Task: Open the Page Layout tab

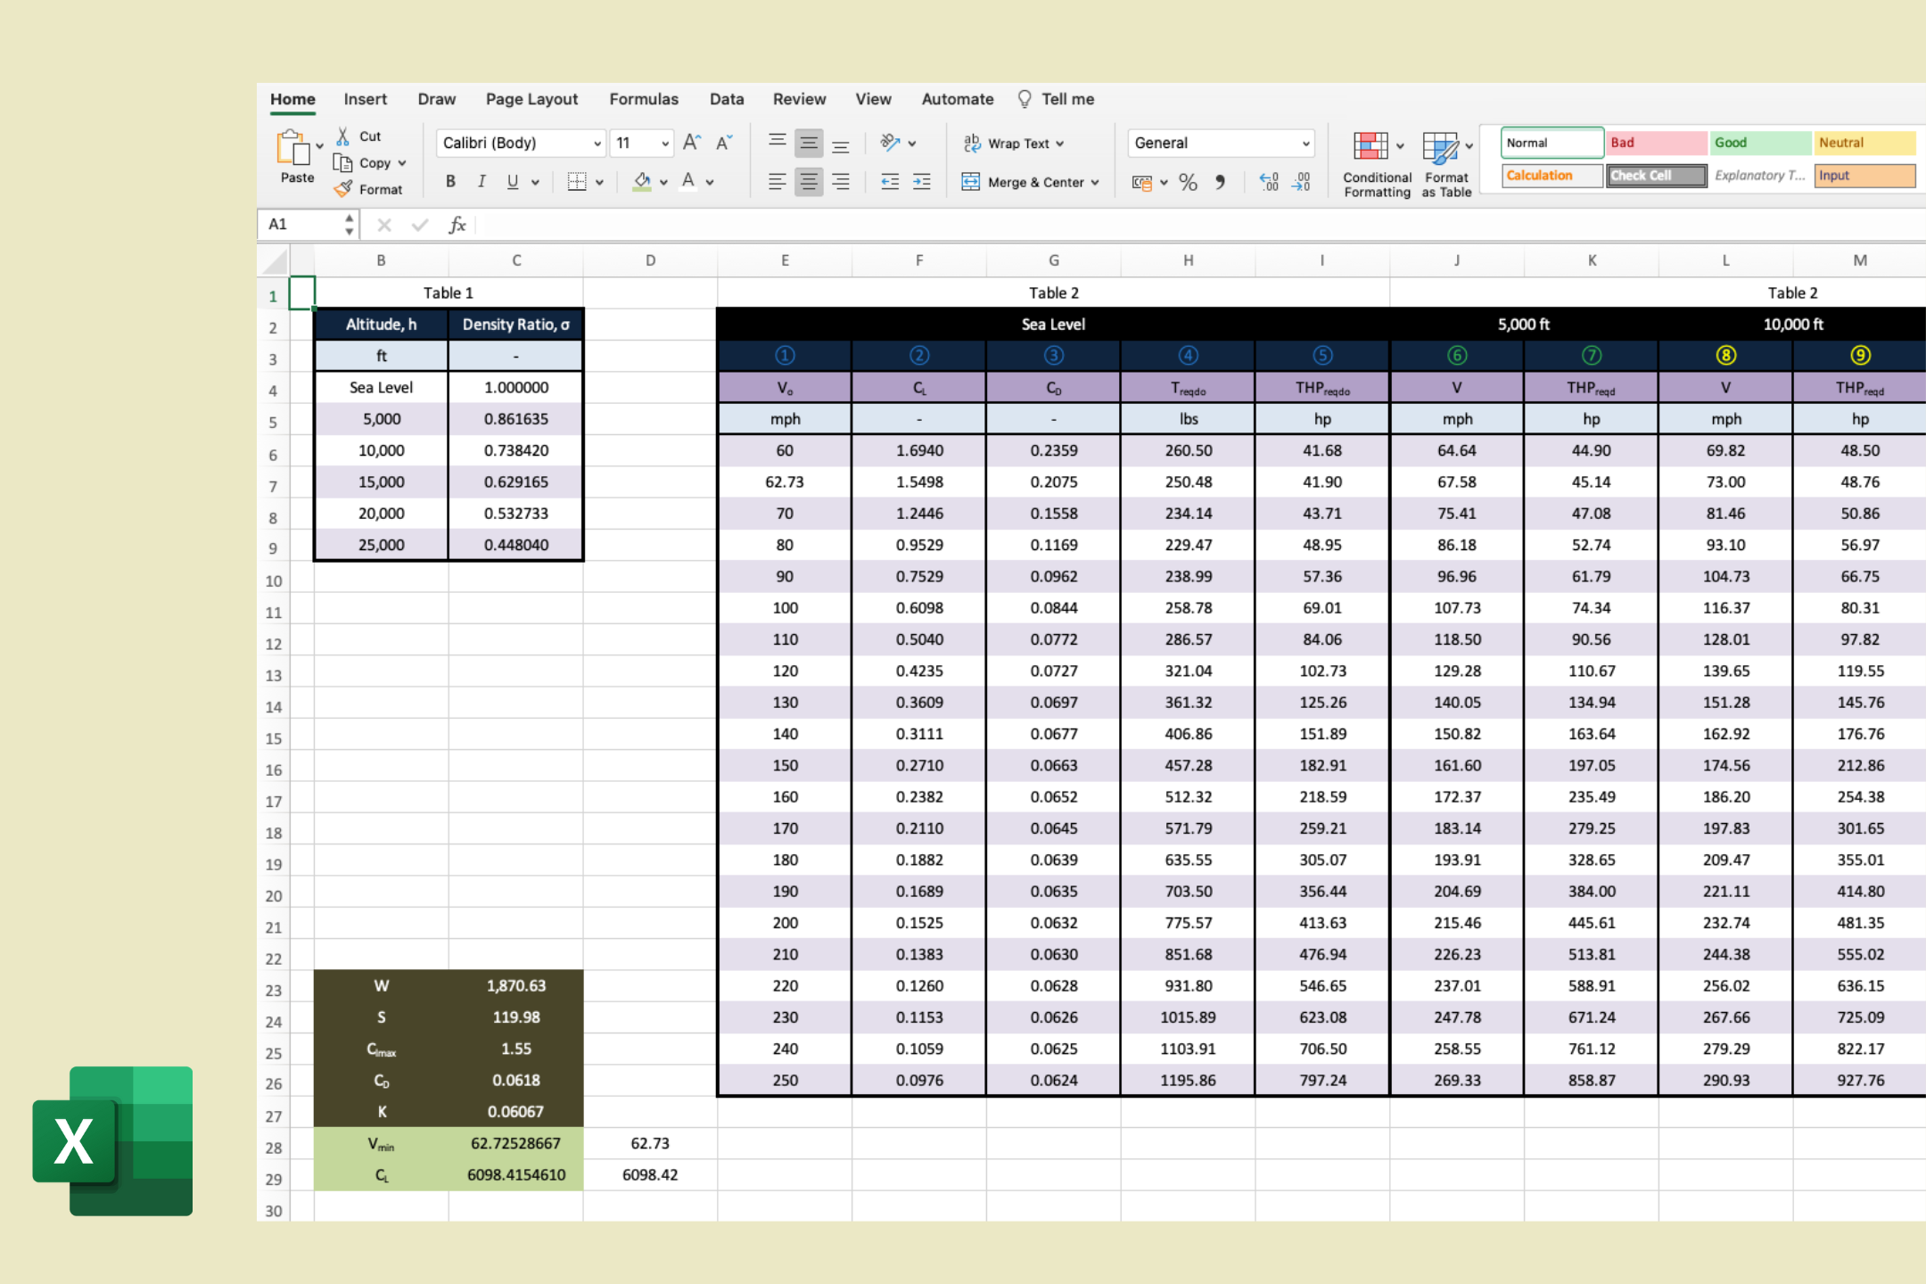Action: (x=531, y=99)
